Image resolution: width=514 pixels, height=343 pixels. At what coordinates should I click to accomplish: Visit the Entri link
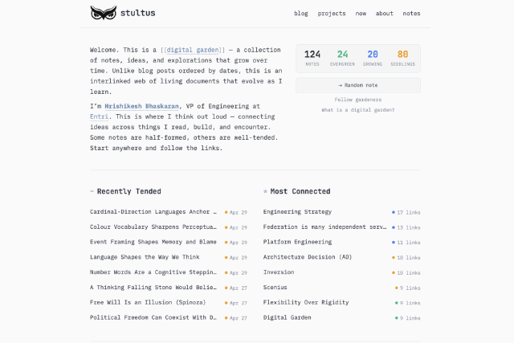99,116
